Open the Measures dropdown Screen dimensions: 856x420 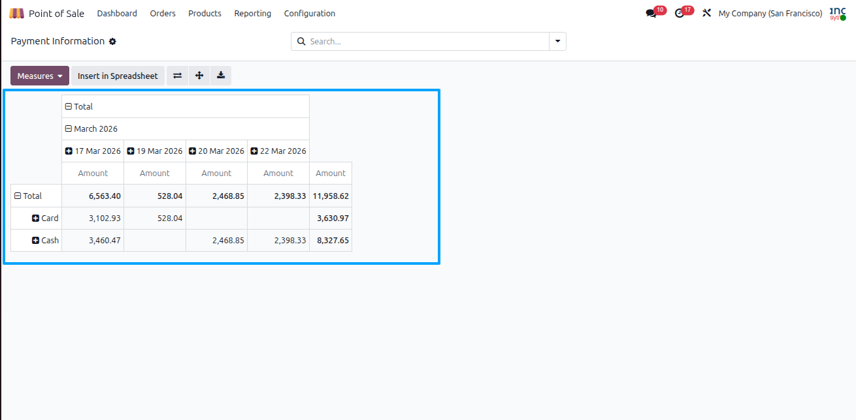pyautogui.click(x=40, y=76)
